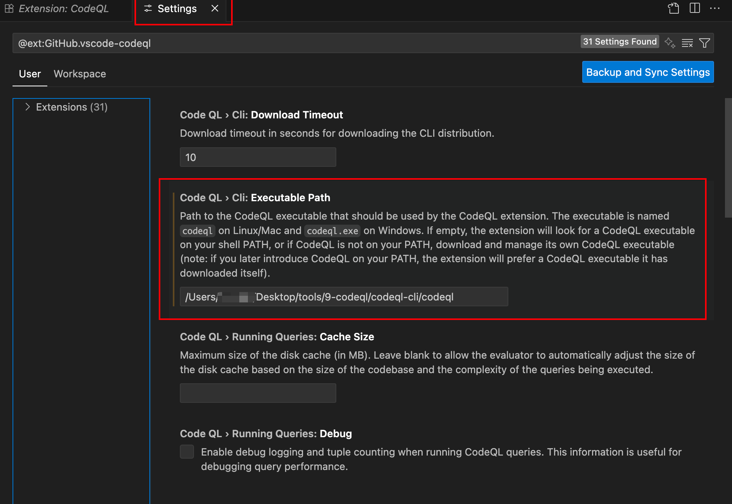
Task: Click the AI search sparkle icon
Action: [x=670, y=43]
